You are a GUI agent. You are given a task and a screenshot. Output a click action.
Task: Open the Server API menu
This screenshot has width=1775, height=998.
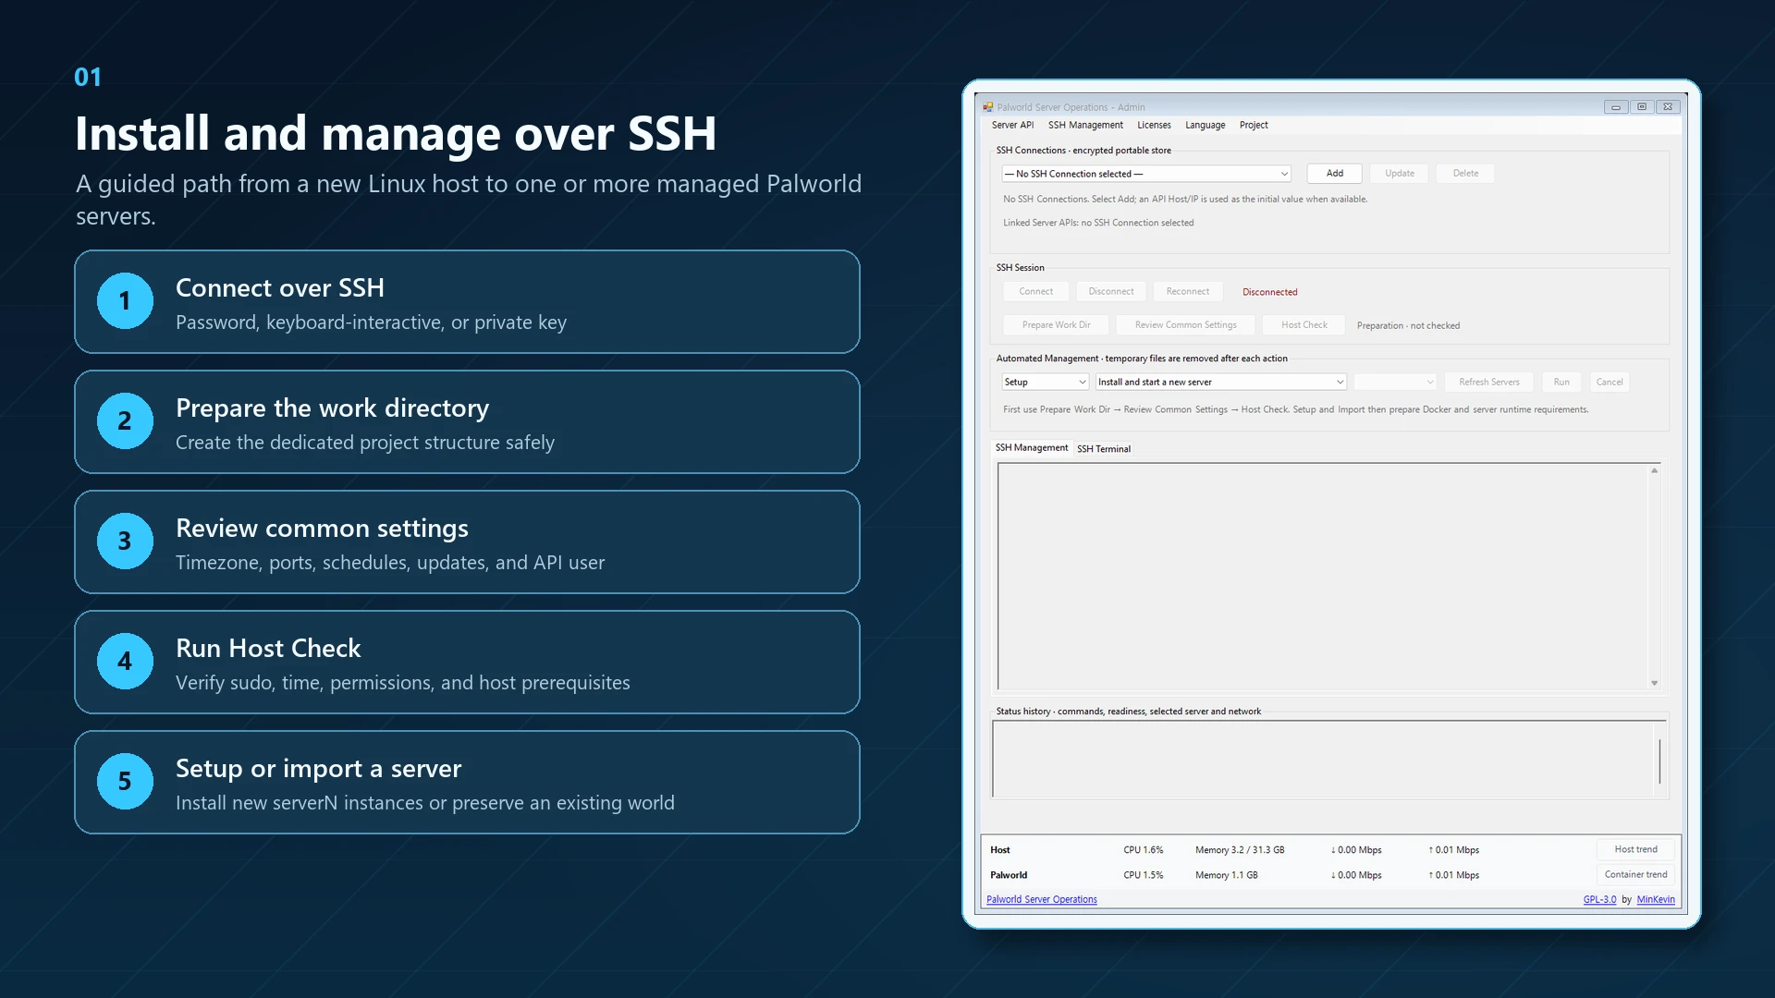point(1012,126)
